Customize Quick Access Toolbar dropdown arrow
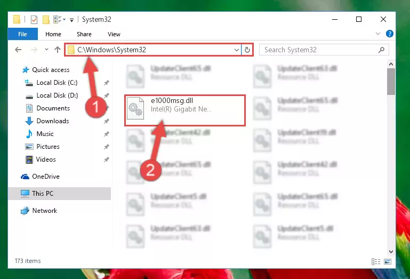This screenshot has width=410, height=279. (71, 20)
